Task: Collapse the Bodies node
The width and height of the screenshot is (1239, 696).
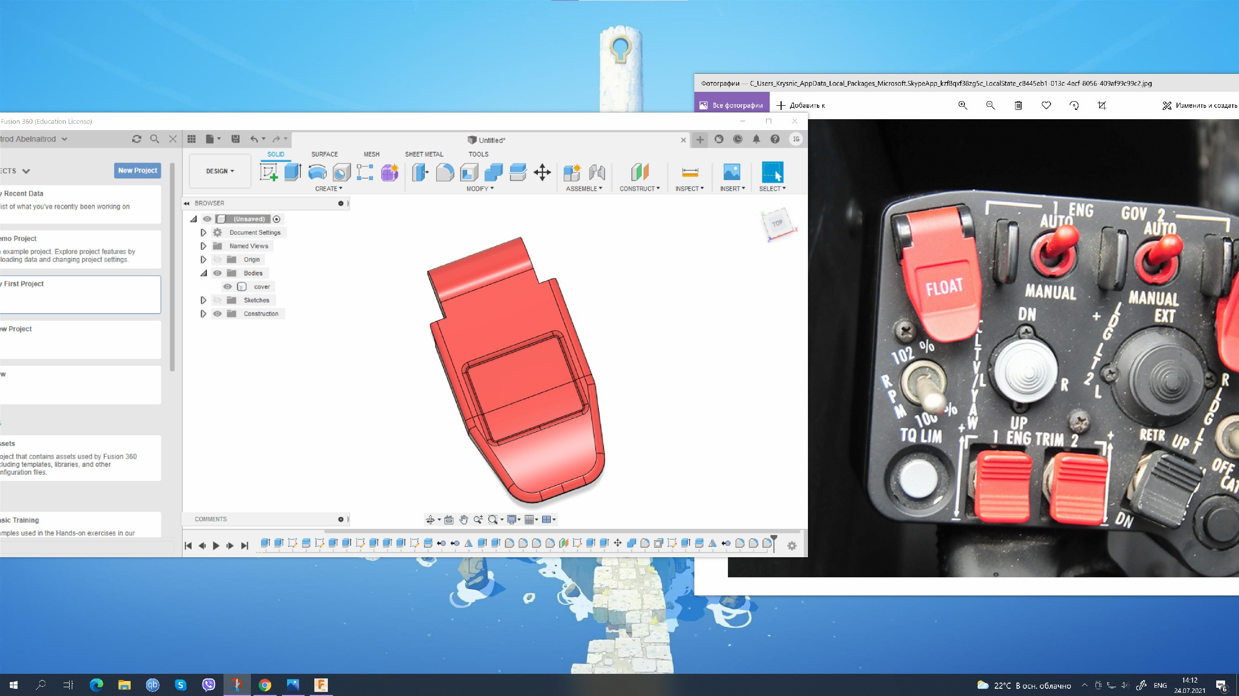Action: 203,273
